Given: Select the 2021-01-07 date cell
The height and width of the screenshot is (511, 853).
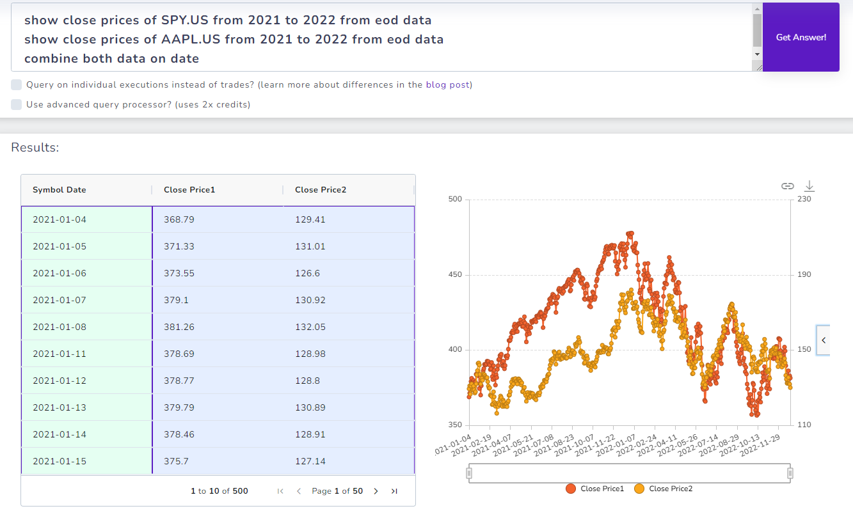Looking at the screenshot, I should point(86,300).
